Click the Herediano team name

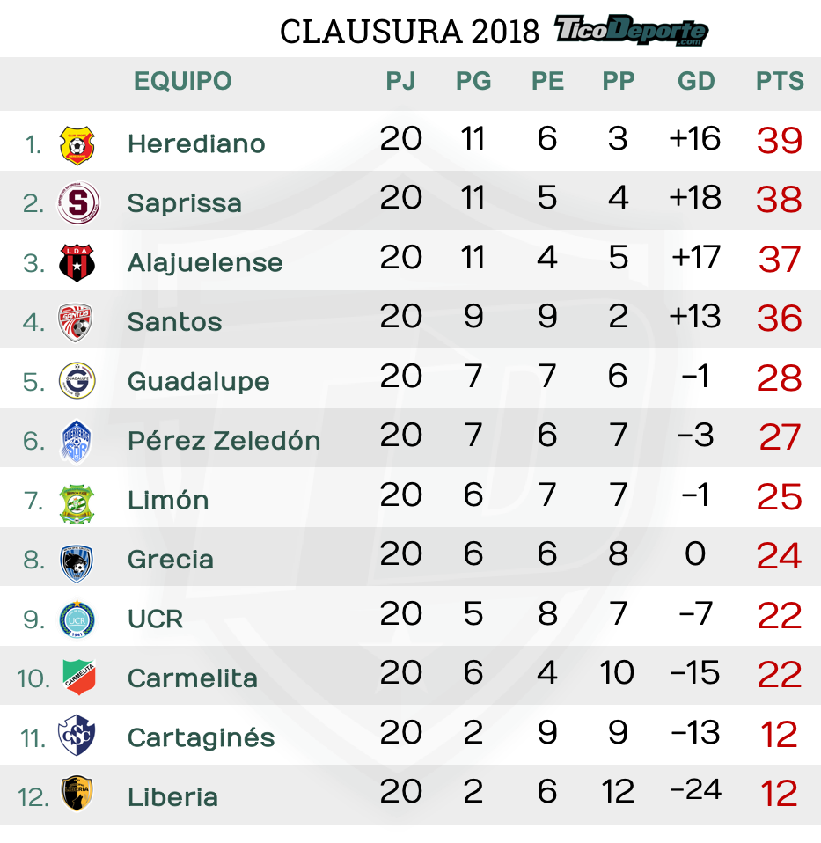pos(196,144)
